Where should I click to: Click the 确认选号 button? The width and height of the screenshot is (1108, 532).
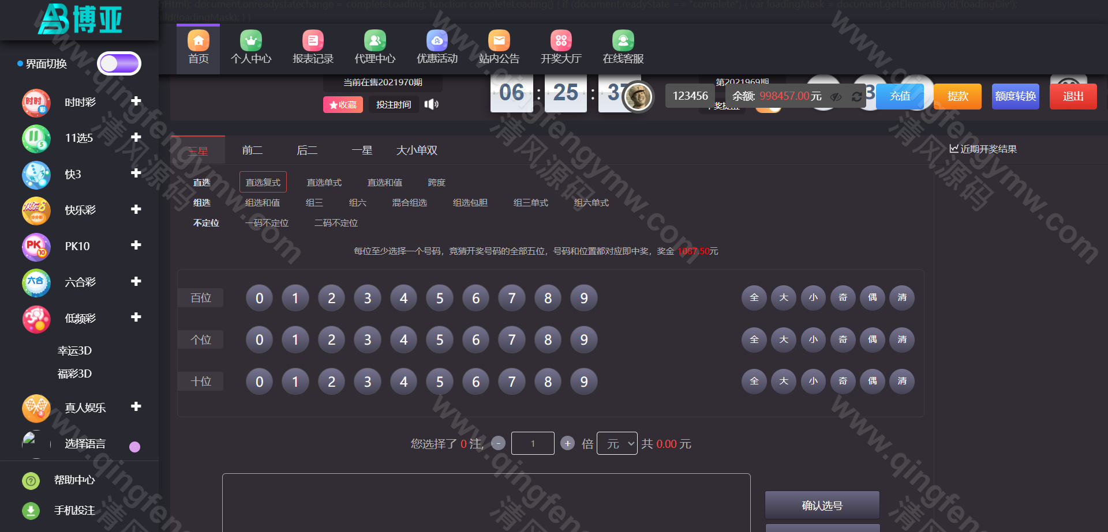click(822, 505)
